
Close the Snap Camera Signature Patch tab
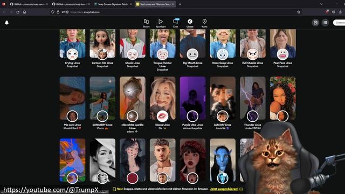coord(131,4)
